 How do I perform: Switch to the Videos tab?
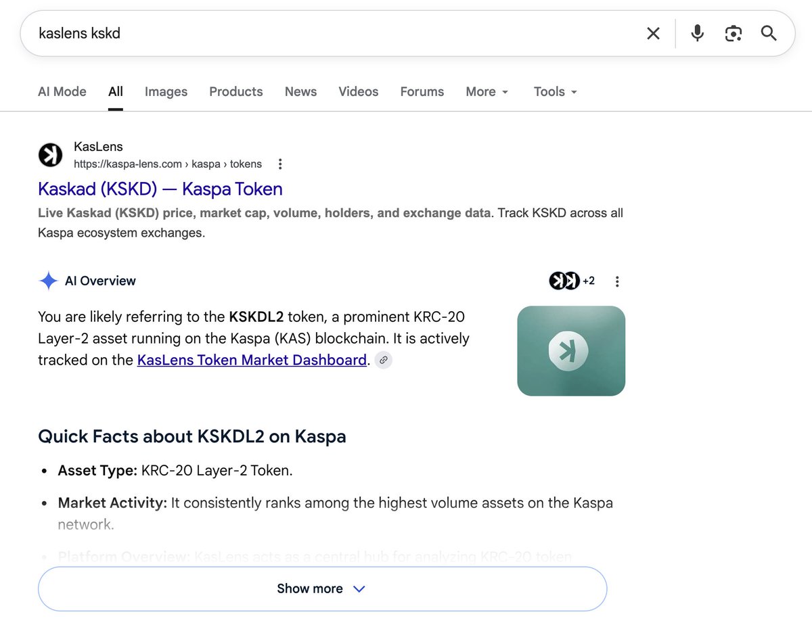coord(359,91)
